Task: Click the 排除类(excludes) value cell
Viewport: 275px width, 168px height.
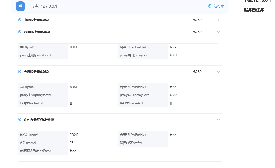Action: [193, 103]
